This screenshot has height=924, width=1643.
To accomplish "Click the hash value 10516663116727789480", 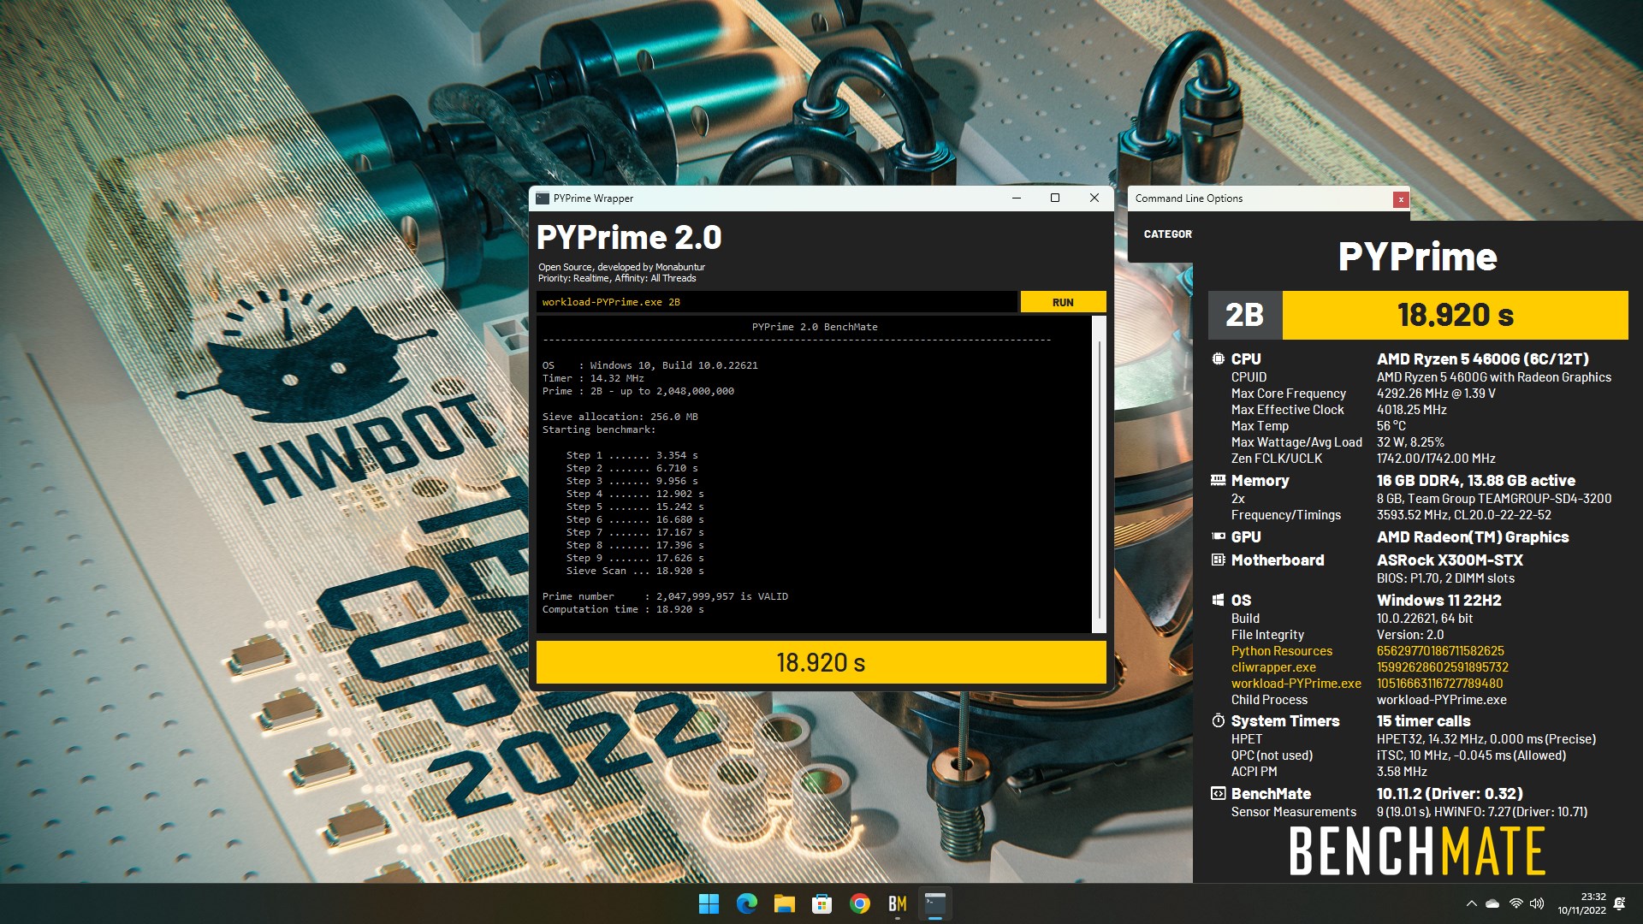I will [1439, 684].
